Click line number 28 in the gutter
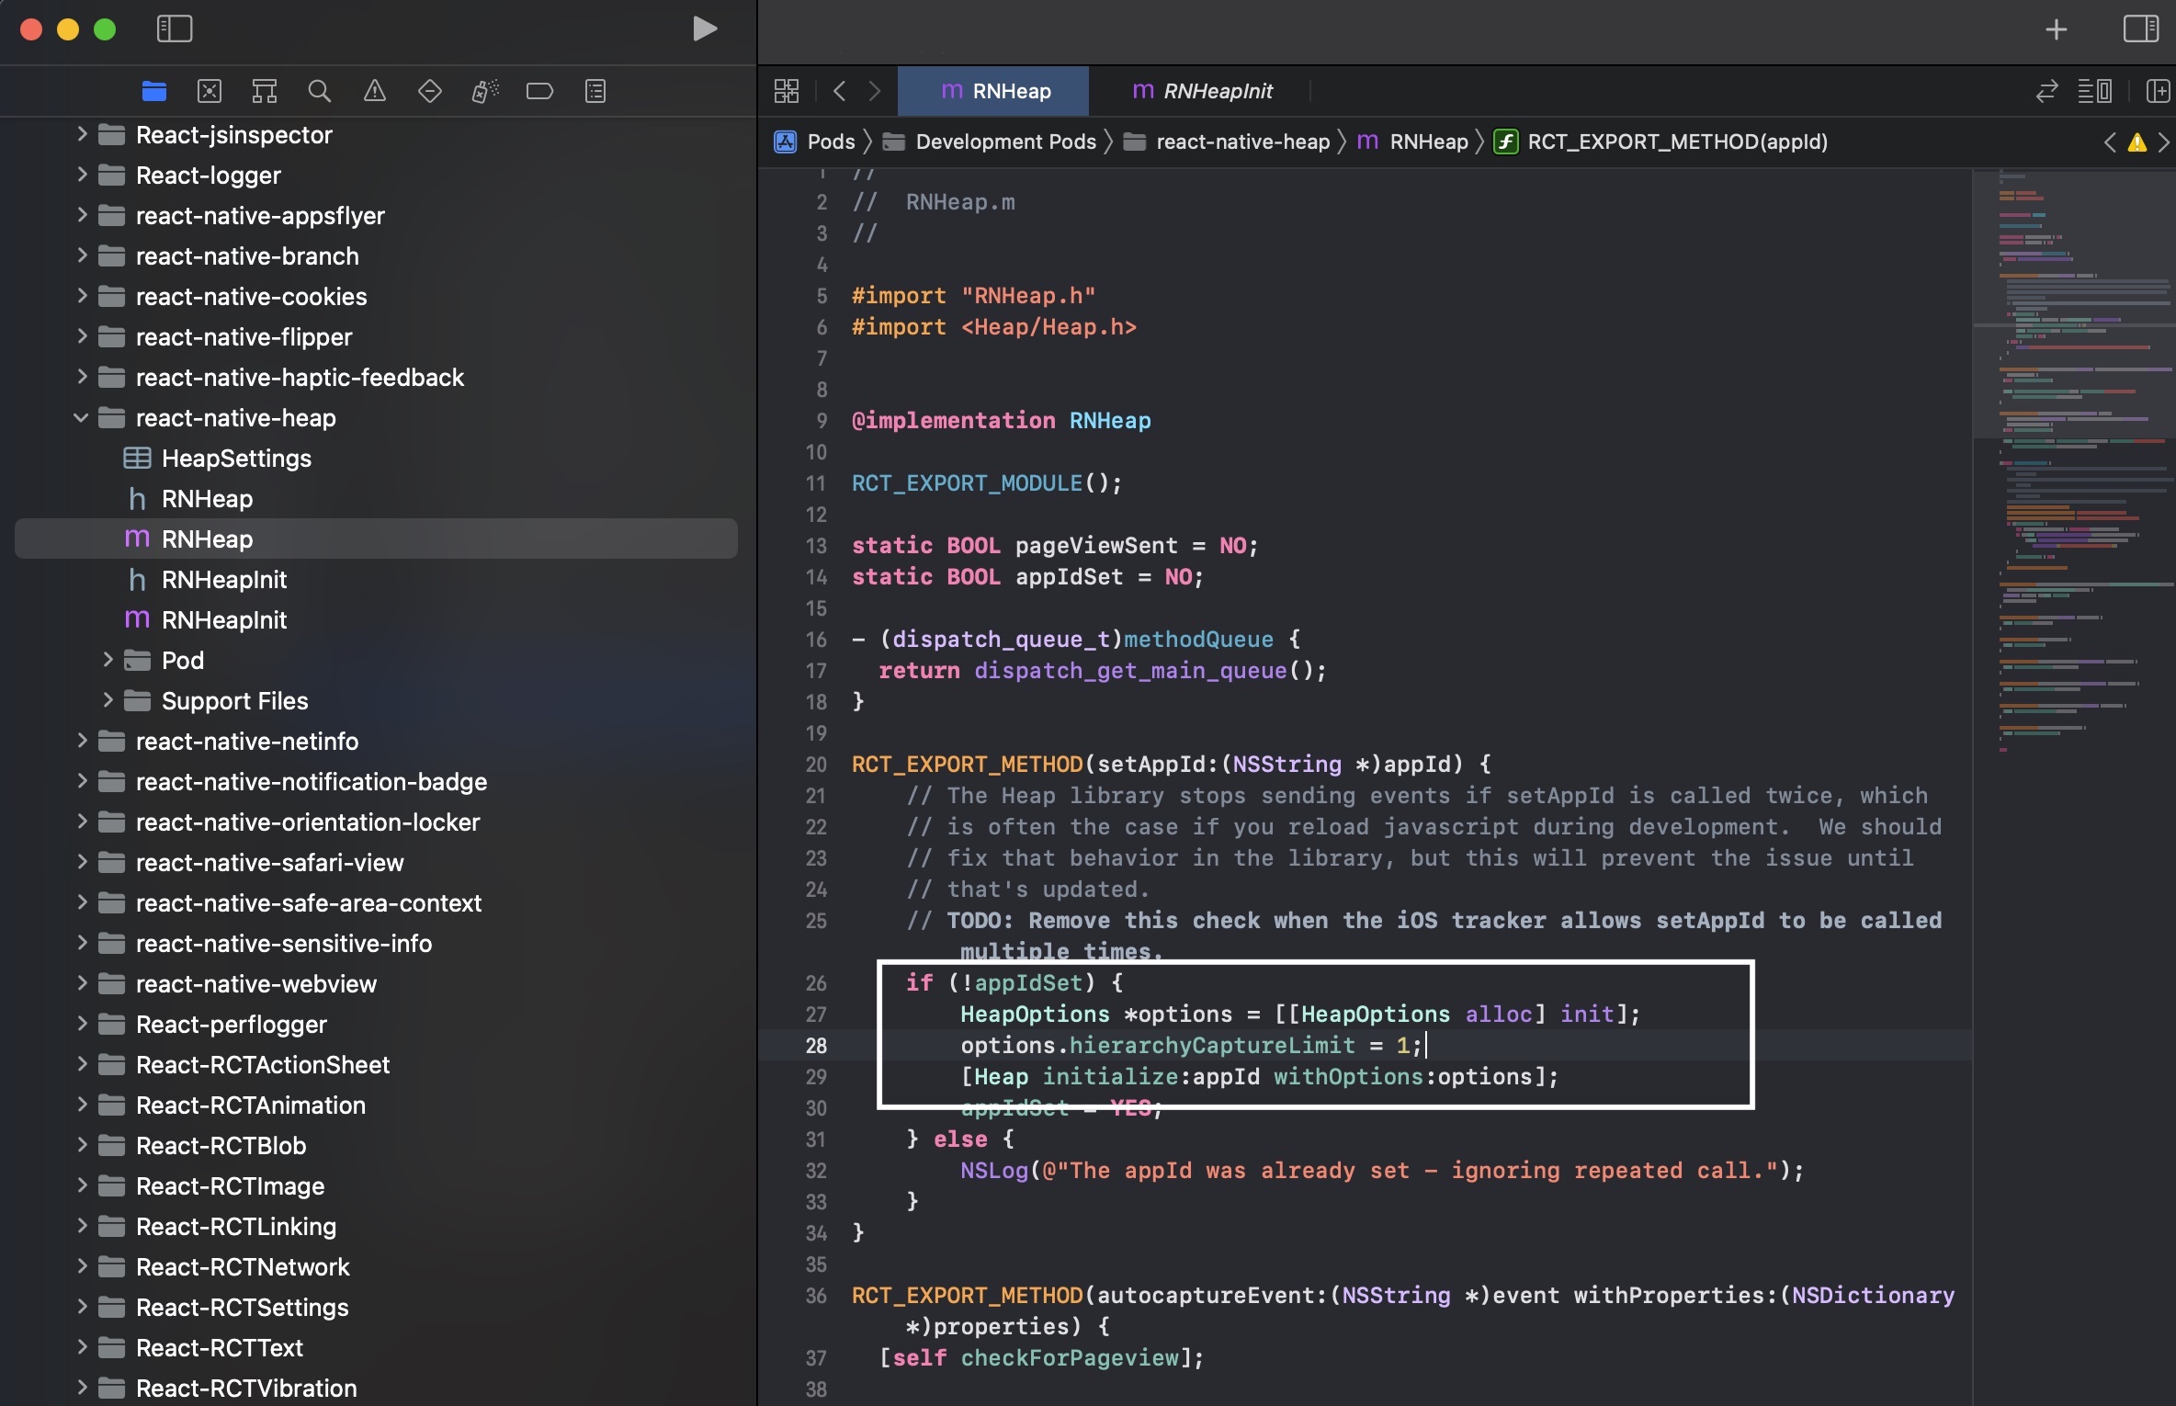The image size is (2176, 1406). (x=816, y=1046)
